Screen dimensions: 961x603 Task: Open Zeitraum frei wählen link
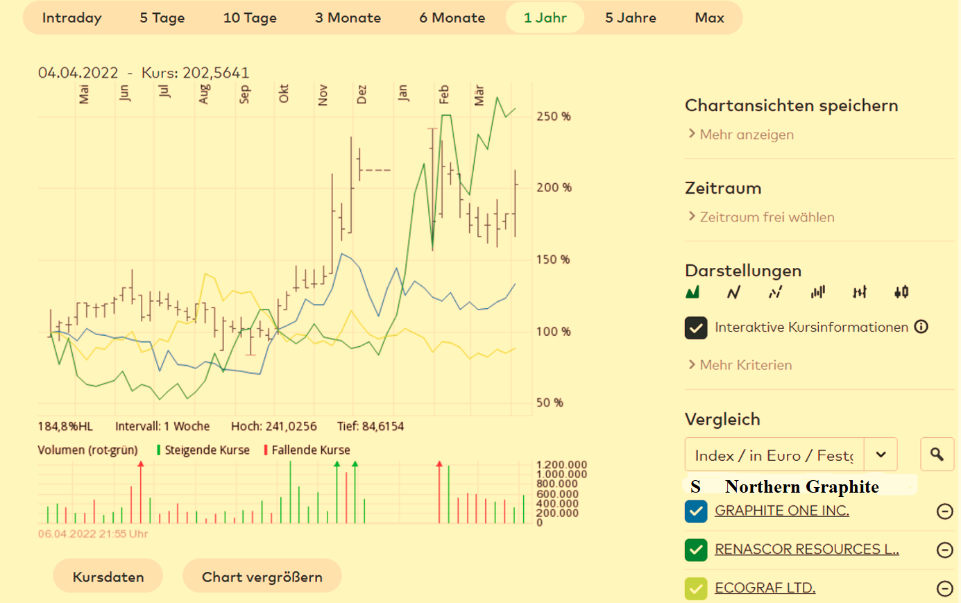click(x=767, y=217)
